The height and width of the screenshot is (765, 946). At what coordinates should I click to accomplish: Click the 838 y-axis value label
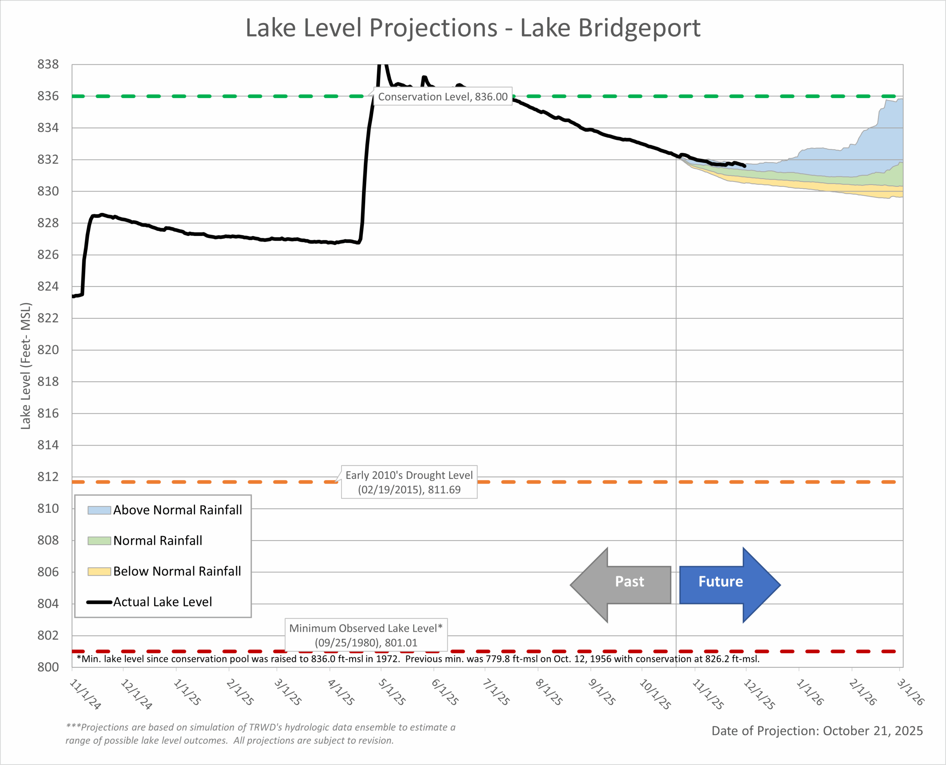(x=48, y=64)
